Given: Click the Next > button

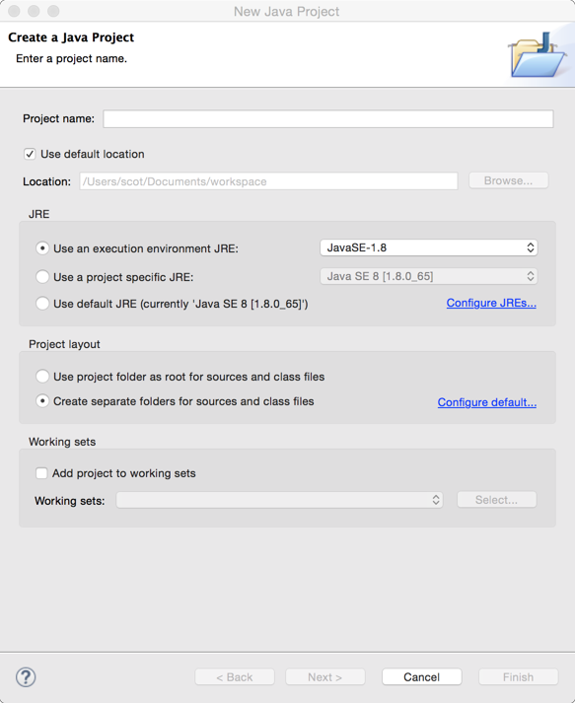Looking at the screenshot, I should (325, 677).
